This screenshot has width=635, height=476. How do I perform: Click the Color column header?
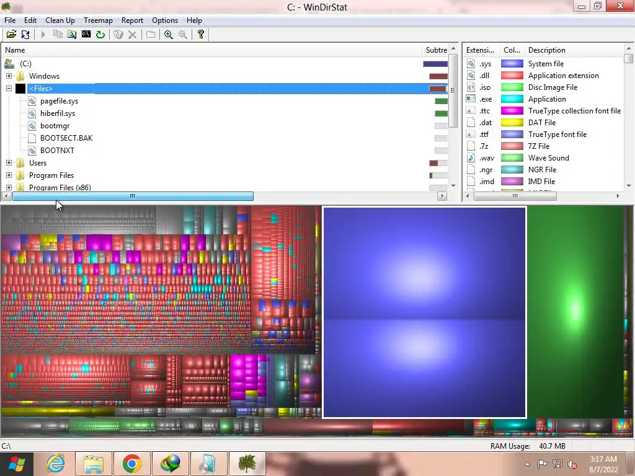[x=512, y=50]
